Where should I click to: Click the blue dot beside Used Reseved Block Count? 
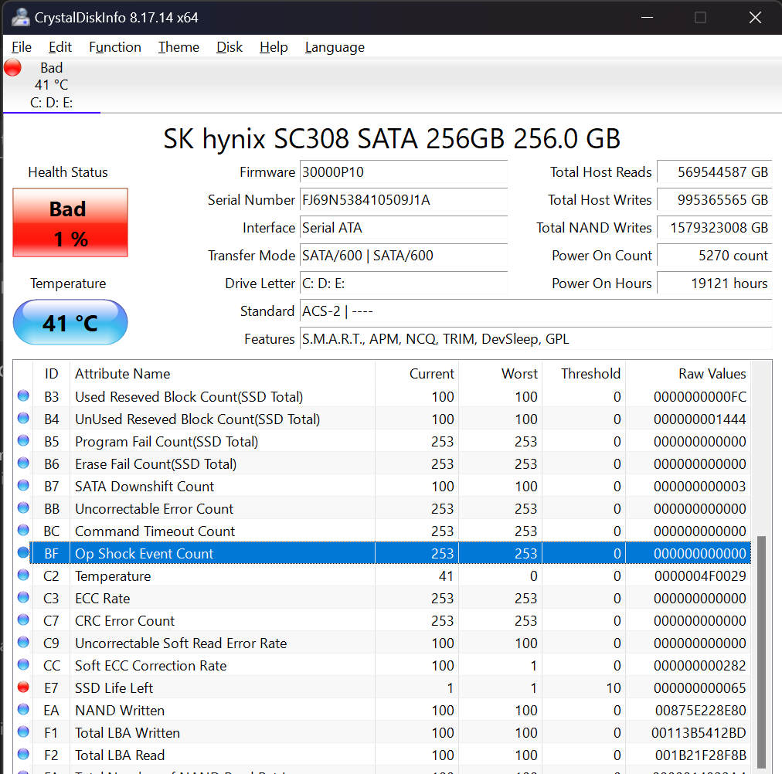tap(23, 395)
